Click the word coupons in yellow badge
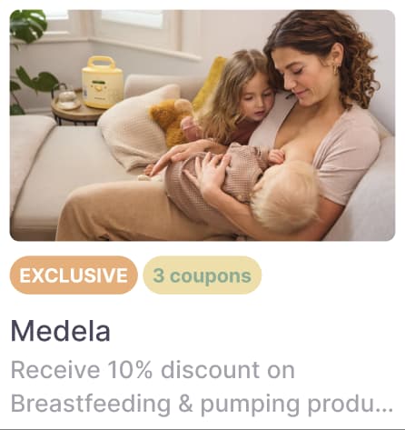Image resolution: width=405 pixels, height=430 pixels. coord(211,276)
